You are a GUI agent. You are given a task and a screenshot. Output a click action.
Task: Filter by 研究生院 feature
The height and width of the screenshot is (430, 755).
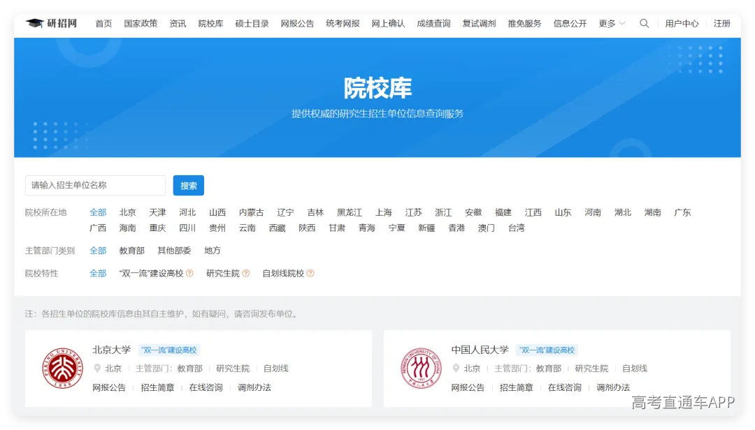(223, 273)
